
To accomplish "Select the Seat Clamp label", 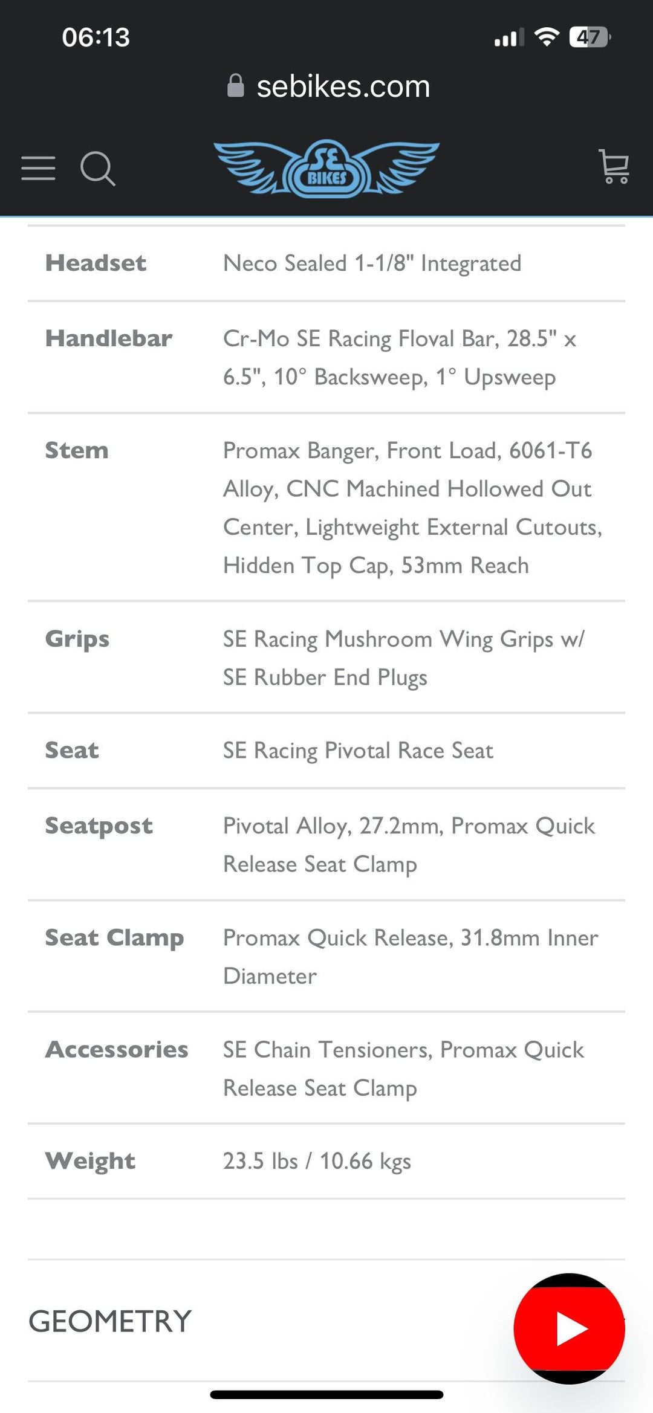I will [114, 937].
